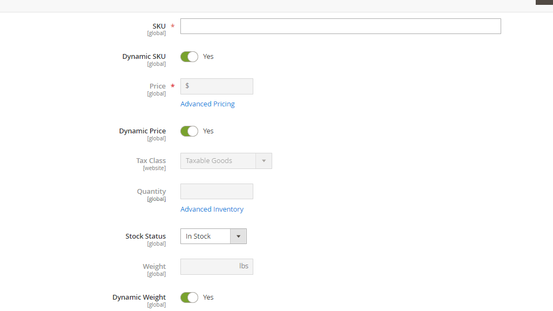This screenshot has width=553, height=311.
Task: Open Advanced Pricing
Action: pyautogui.click(x=207, y=104)
